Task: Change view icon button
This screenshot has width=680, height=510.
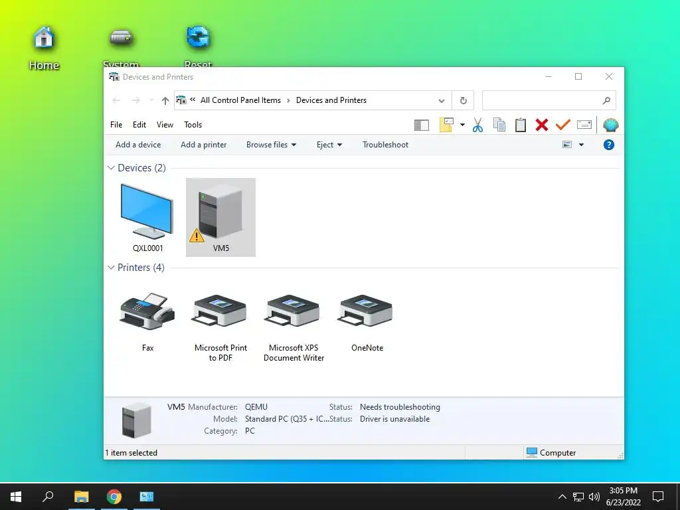Action: click(567, 145)
